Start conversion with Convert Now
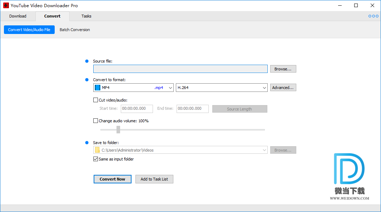Screen dimensions: 381x212 tap(113, 179)
